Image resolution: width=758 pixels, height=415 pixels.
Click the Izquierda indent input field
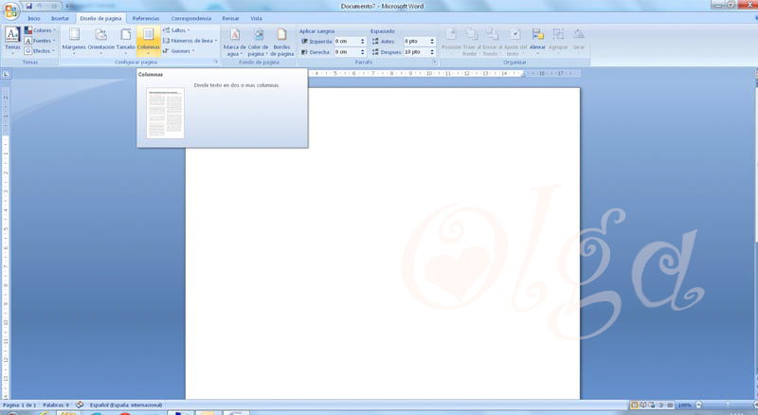coord(346,42)
